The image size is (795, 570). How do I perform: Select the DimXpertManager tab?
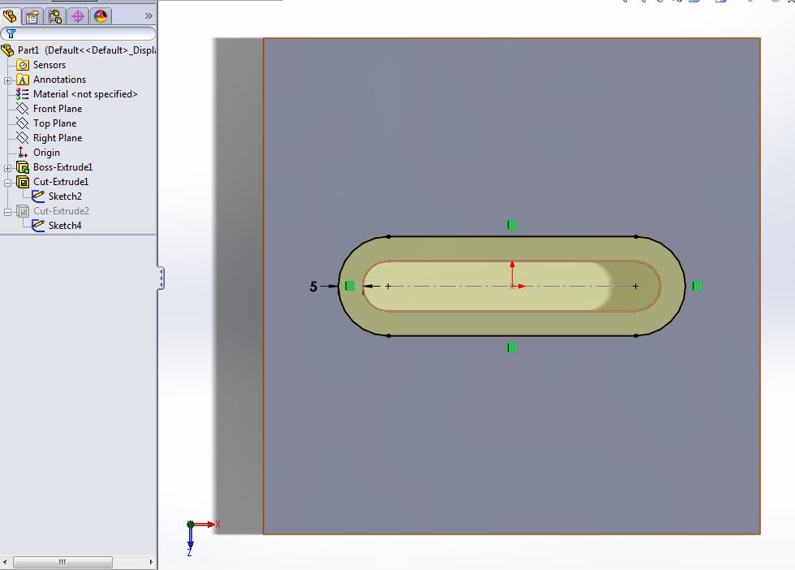[78, 15]
